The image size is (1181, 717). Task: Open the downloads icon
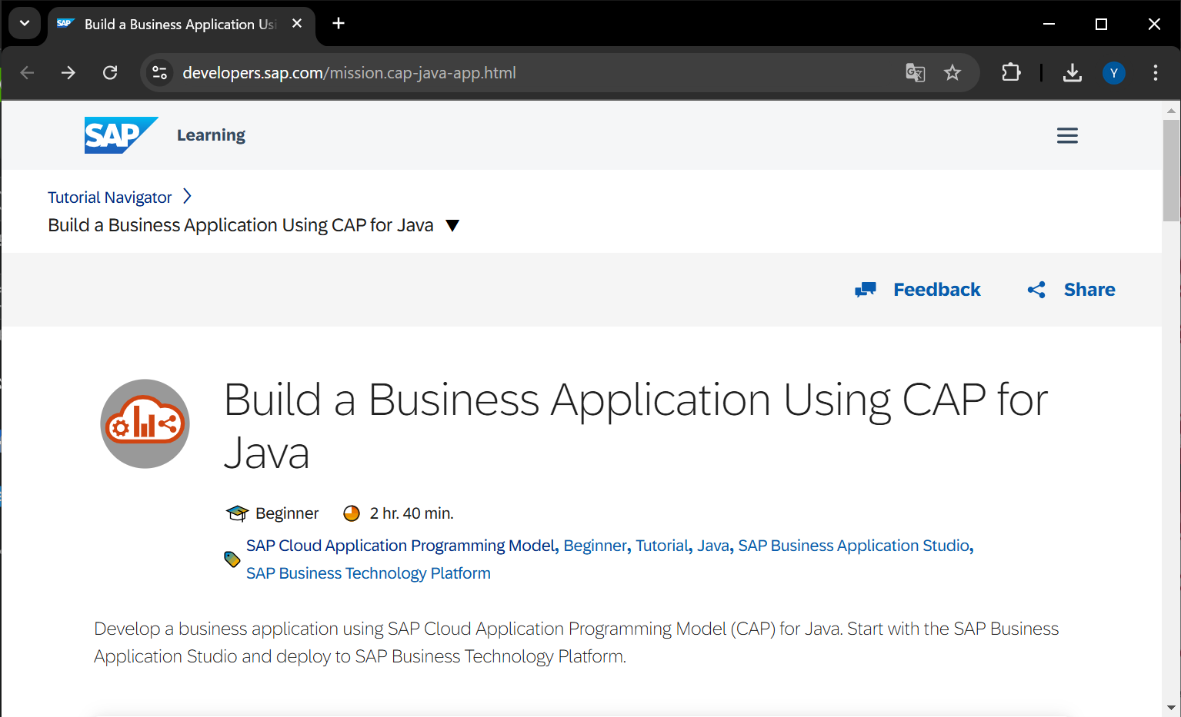click(x=1073, y=73)
